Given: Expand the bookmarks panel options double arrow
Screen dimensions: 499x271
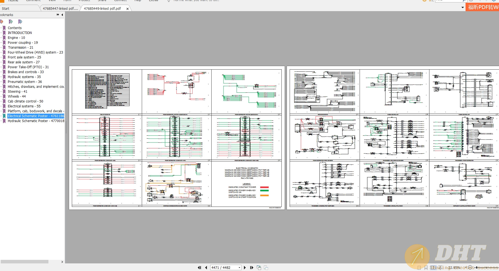Looking at the screenshot, I should [x=58, y=15].
